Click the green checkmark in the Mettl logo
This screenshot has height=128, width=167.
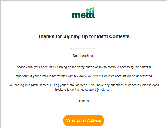tap(90, 9)
